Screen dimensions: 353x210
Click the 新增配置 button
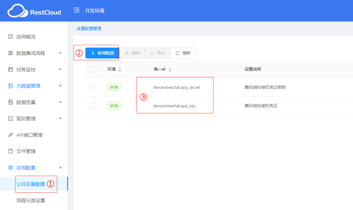click(102, 53)
